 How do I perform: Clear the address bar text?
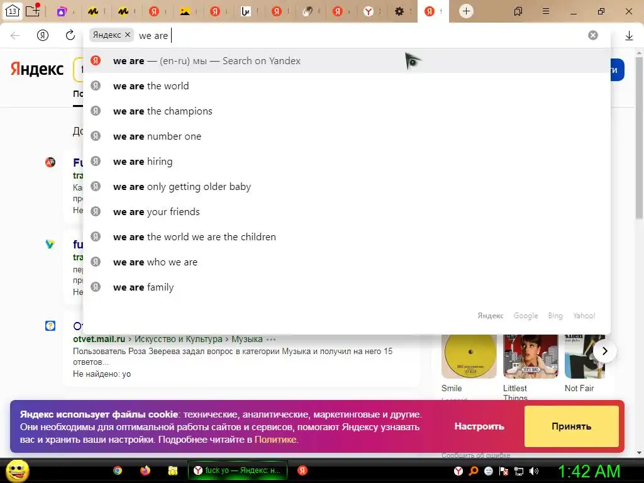592,35
